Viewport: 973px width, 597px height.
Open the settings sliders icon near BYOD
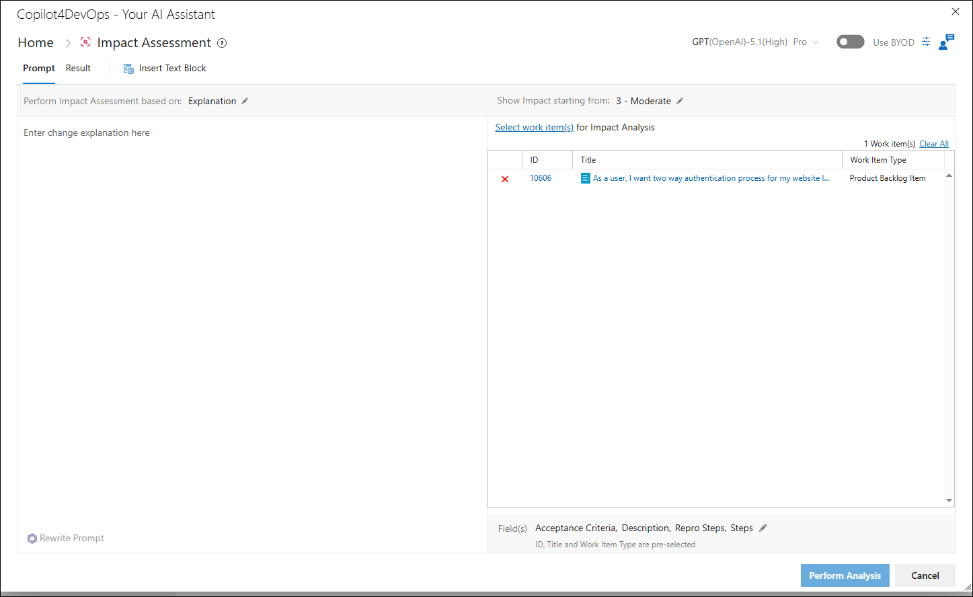pos(926,42)
